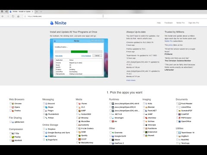Tick the Discord checkbox

point(44,103)
